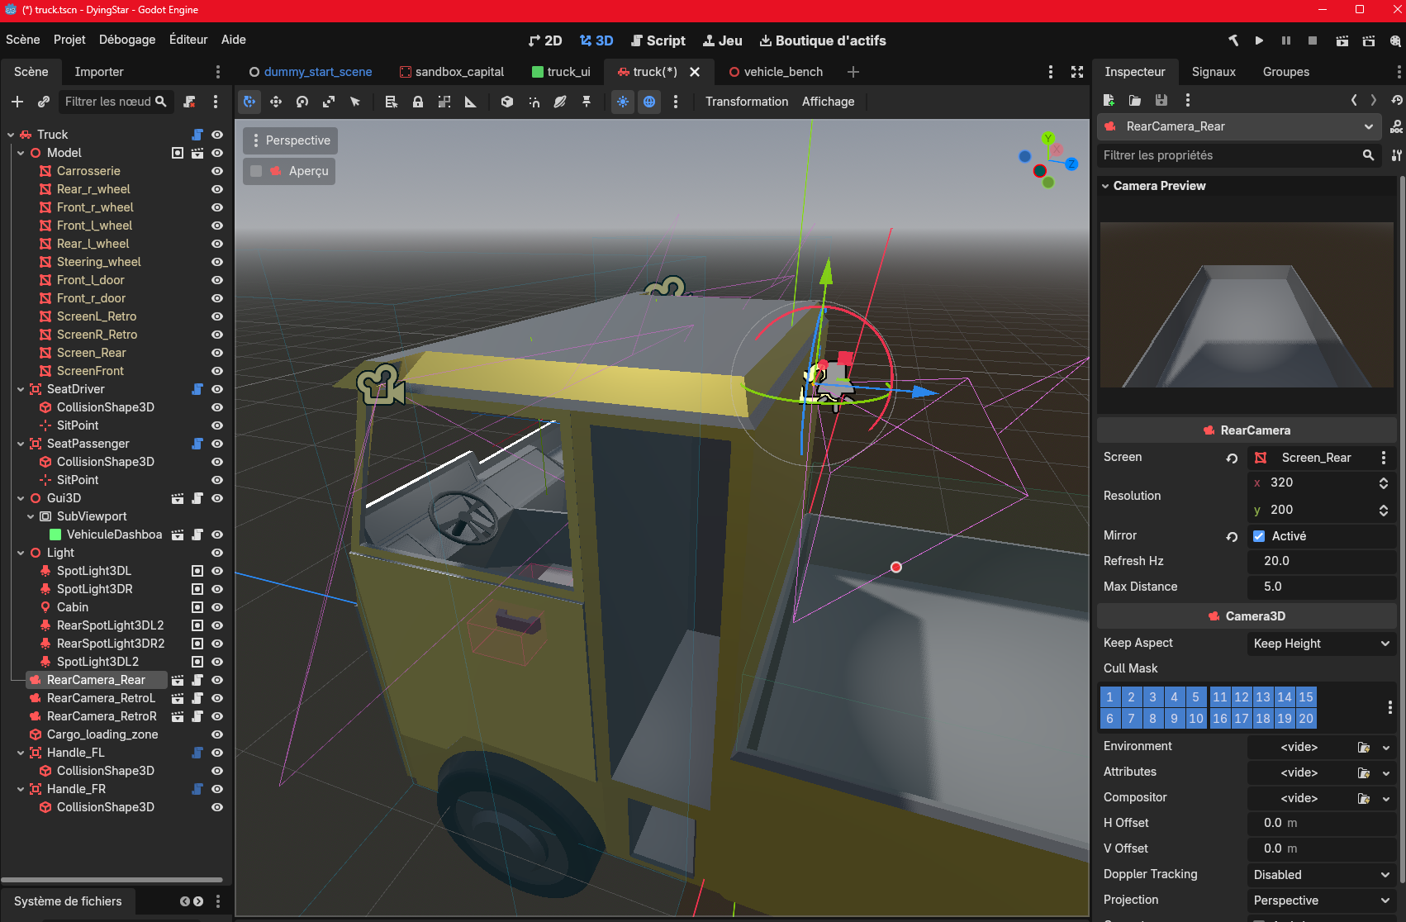The image size is (1406, 922).
Task: Toggle visibility of ScreenFront node
Action: tap(217, 371)
